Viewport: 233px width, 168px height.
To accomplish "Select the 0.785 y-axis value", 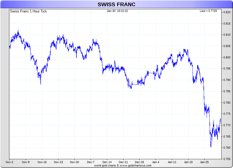I will (227, 91).
